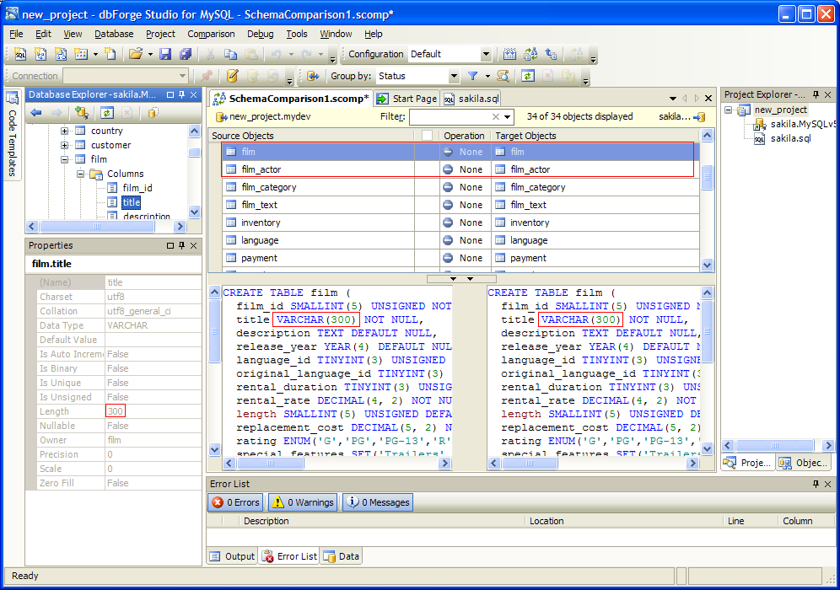Click the source script horizontal scrollbar thumb
The image size is (840, 590).
pyautogui.click(x=271, y=463)
